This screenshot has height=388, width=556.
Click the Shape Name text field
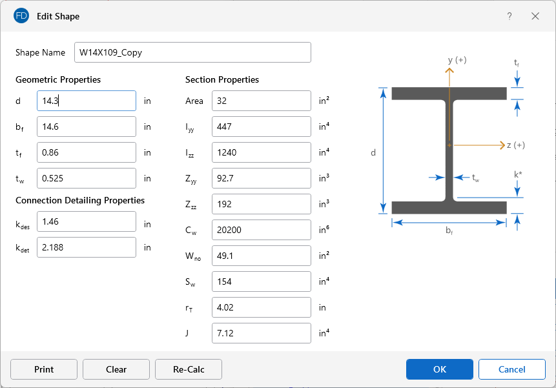pos(192,53)
